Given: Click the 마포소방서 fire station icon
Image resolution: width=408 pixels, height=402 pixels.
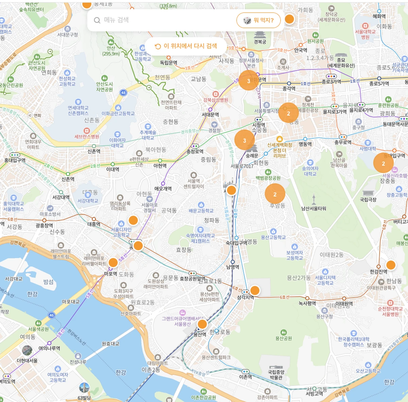Looking at the screenshot, I should click(50, 208).
